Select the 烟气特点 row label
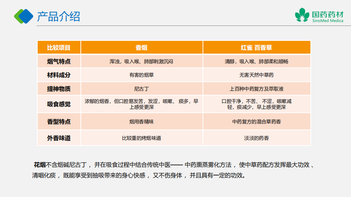 click(x=59, y=61)
